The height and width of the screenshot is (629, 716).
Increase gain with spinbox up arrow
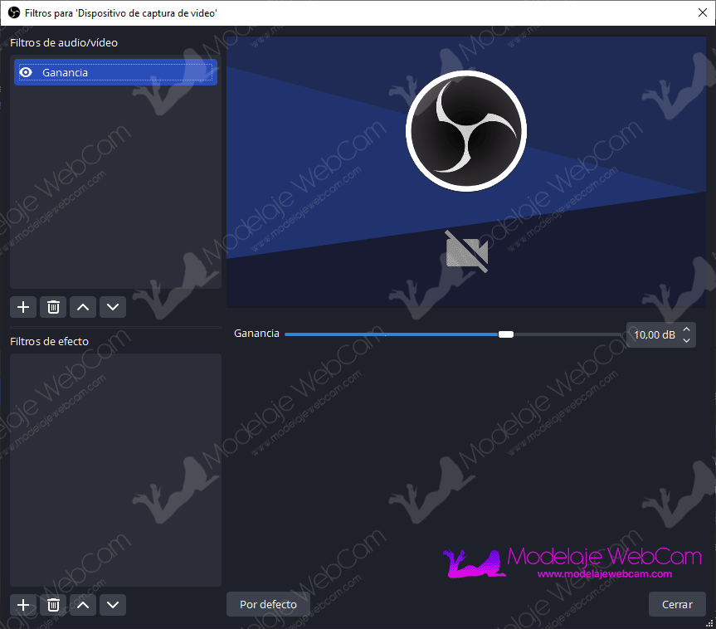[x=686, y=329]
